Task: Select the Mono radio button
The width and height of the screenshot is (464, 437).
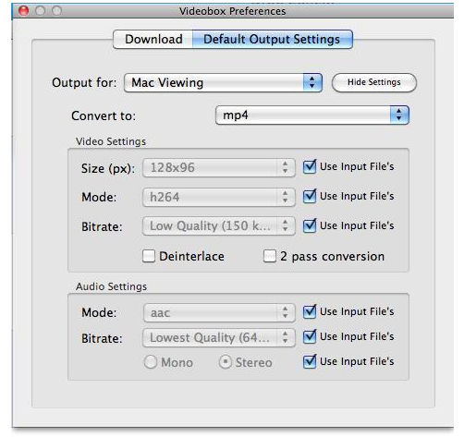Action: click(151, 362)
